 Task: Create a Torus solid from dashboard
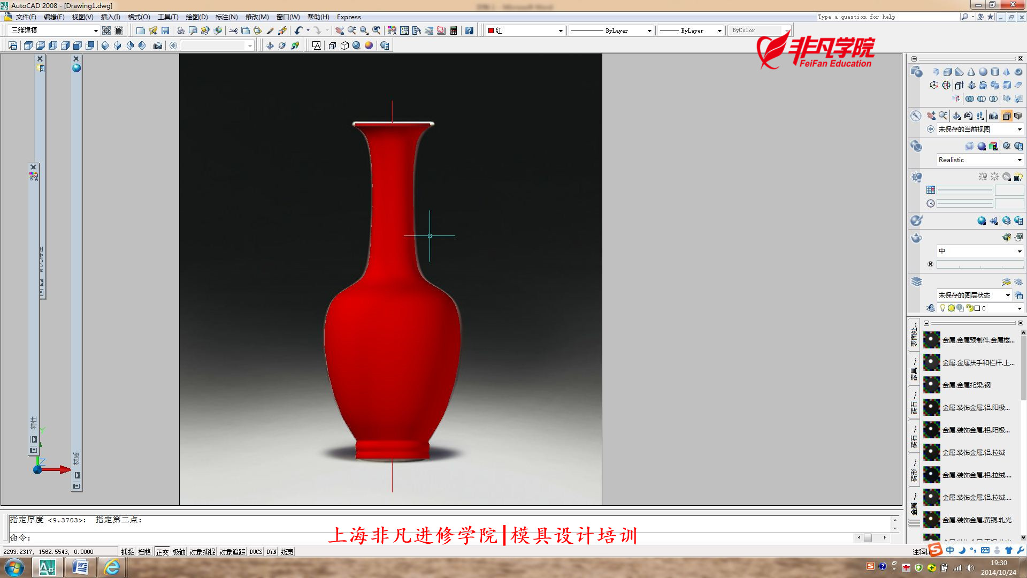(1018, 72)
